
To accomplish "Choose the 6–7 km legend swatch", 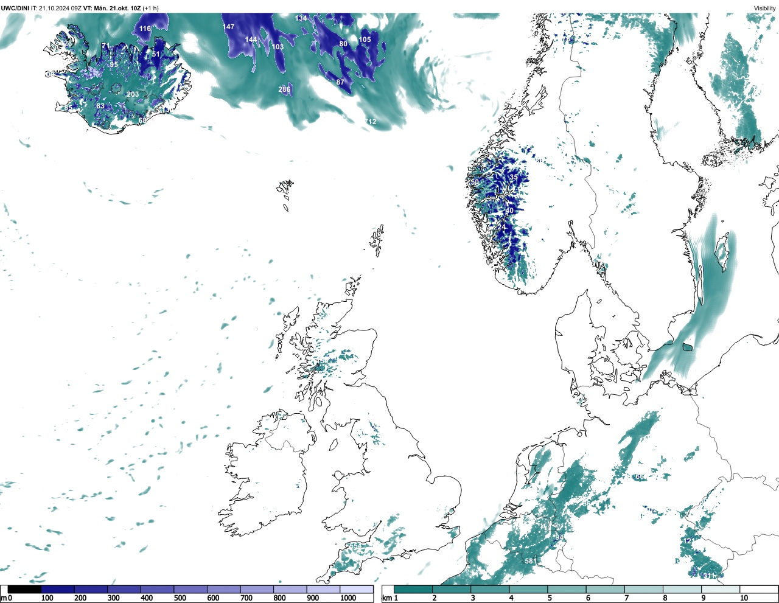I will coord(605,589).
